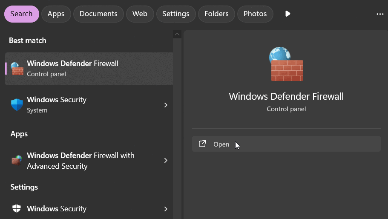The image size is (388, 219).
Task: Click the white shield Settings icon
Action: click(x=17, y=209)
